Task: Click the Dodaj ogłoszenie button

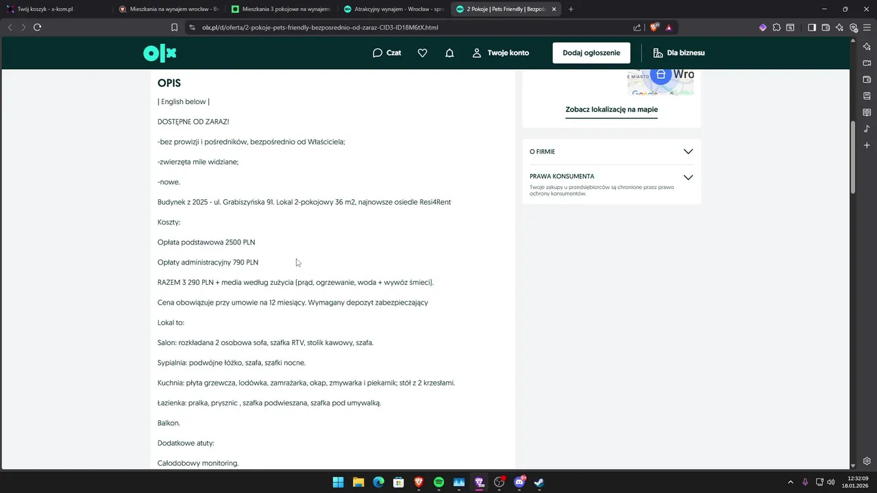Action: (591, 53)
